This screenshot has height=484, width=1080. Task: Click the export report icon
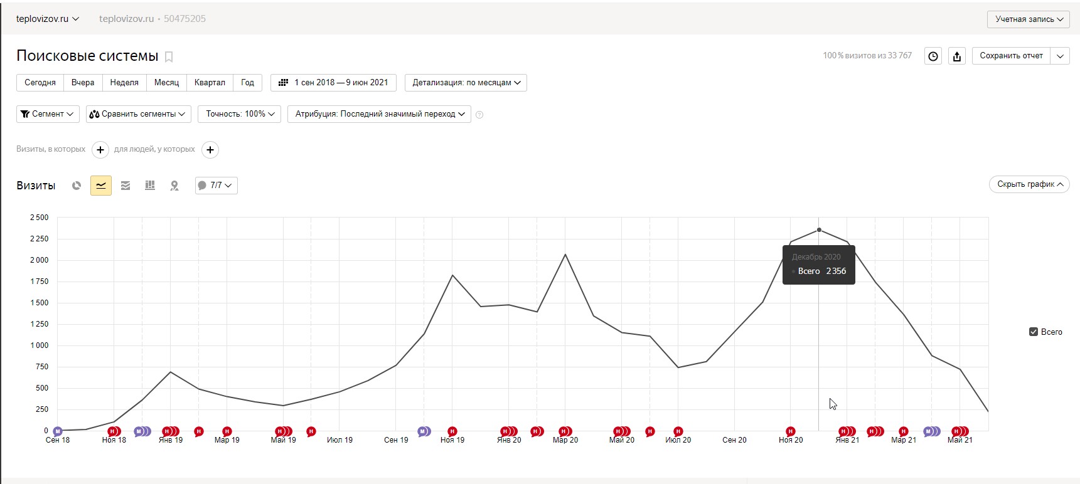point(957,56)
